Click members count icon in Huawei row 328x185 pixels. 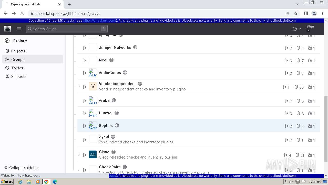coord(310,113)
